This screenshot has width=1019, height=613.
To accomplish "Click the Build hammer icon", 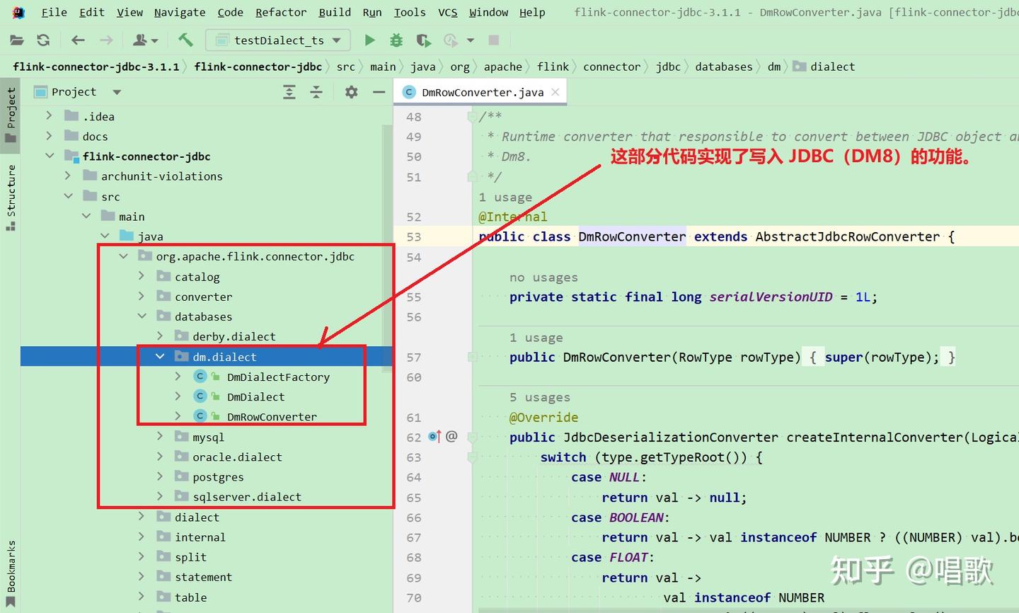I will coord(185,40).
